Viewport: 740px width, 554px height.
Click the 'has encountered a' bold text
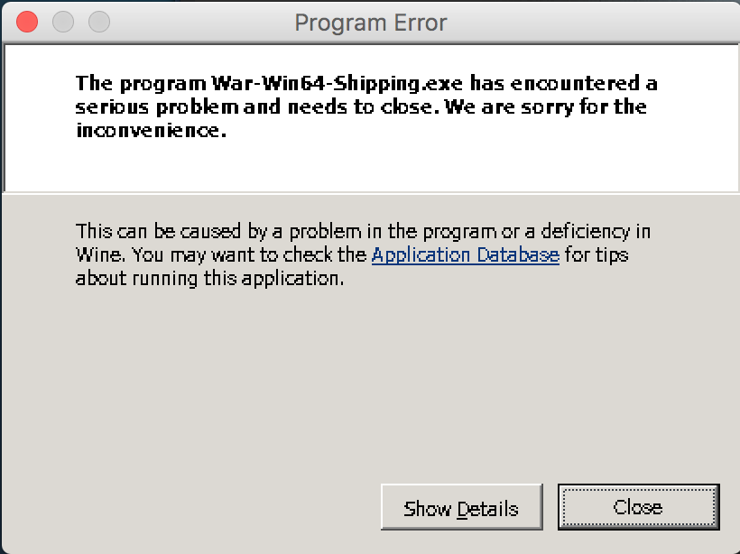point(563,84)
